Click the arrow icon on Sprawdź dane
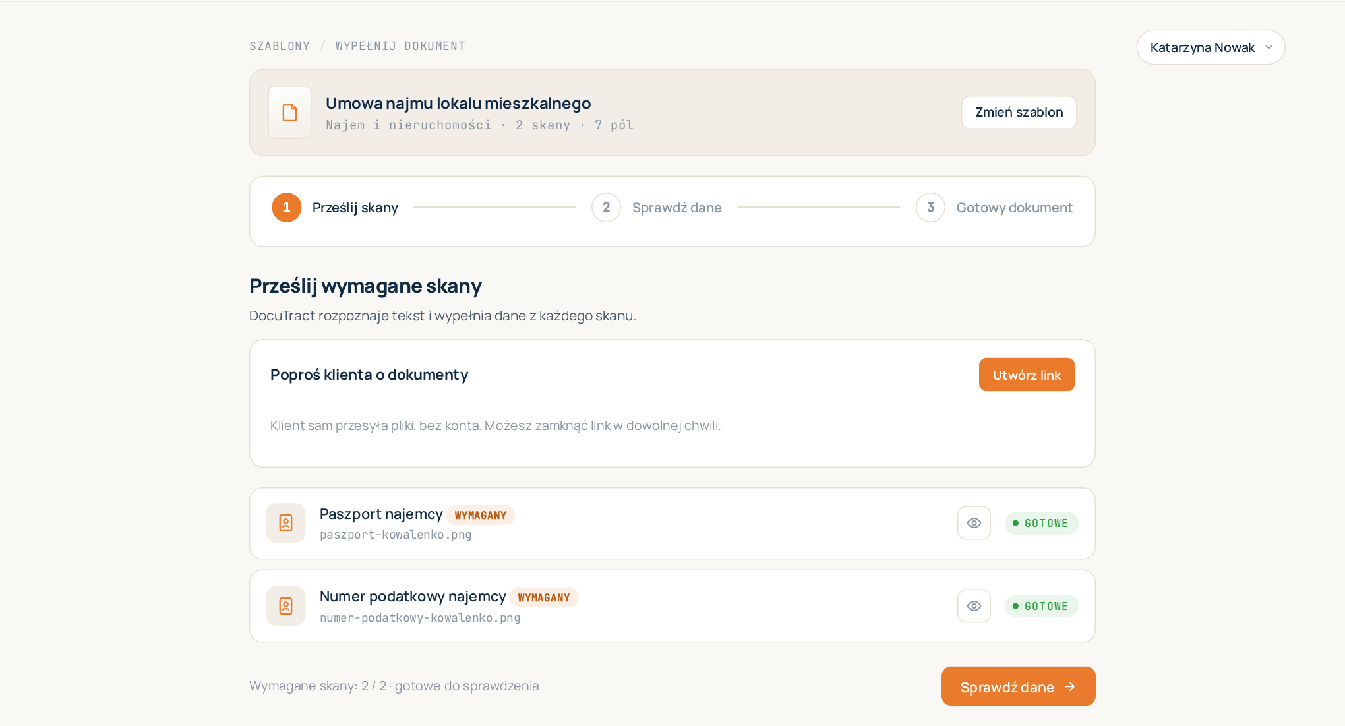1345x726 pixels. click(x=1070, y=687)
